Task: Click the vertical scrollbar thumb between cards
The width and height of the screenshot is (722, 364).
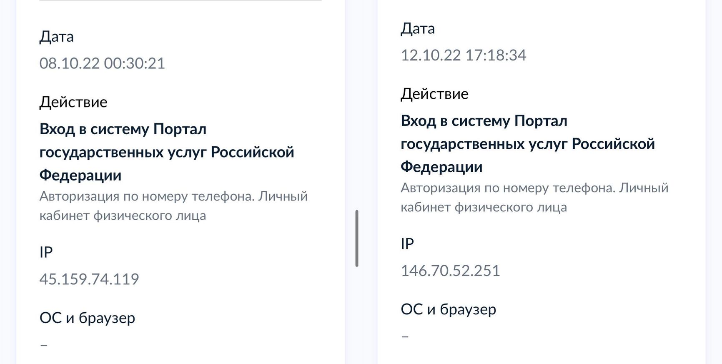Action: (x=357, y=238)
